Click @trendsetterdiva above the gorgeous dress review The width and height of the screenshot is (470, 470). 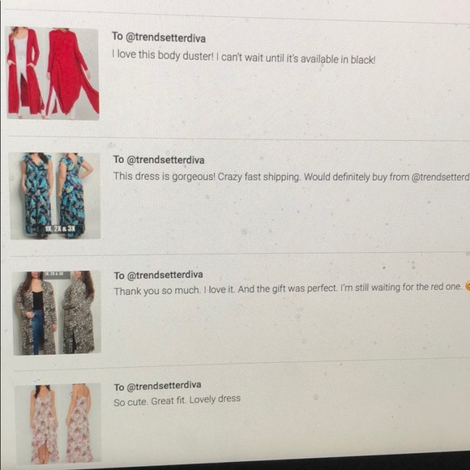[x=165, y=160]
